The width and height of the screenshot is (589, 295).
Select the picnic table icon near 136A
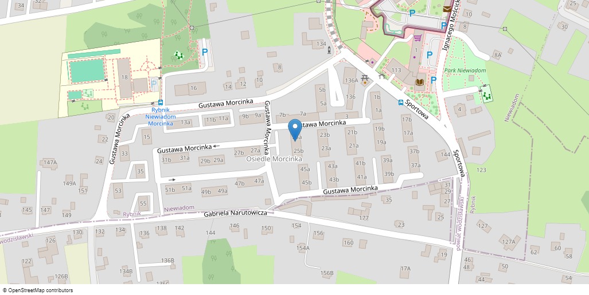(x=364, y=78)
